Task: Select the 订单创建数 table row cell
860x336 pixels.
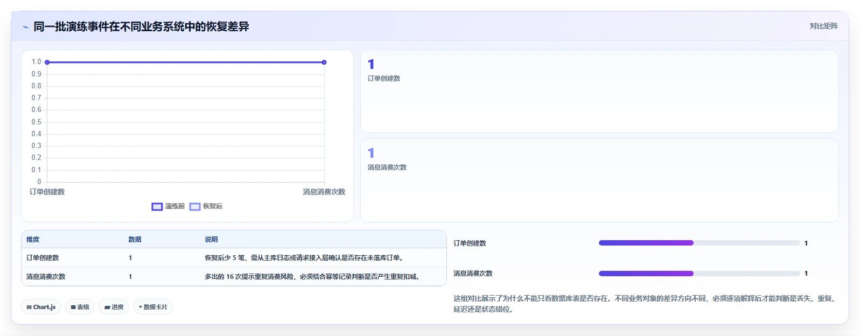Action: point(43,258)
